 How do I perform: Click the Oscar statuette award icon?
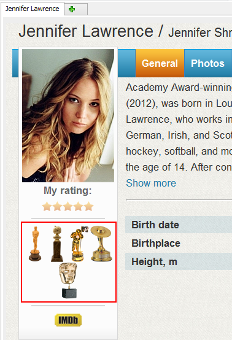coord(35,243)
